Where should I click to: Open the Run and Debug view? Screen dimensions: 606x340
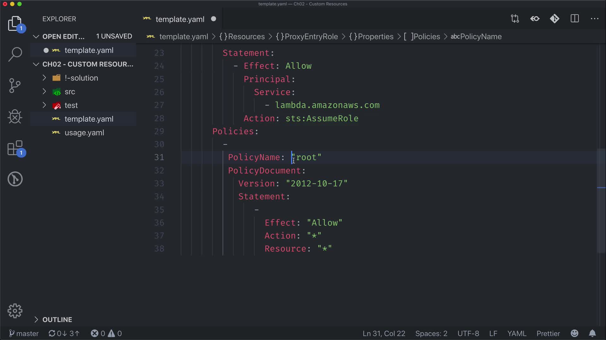[15, 117]
